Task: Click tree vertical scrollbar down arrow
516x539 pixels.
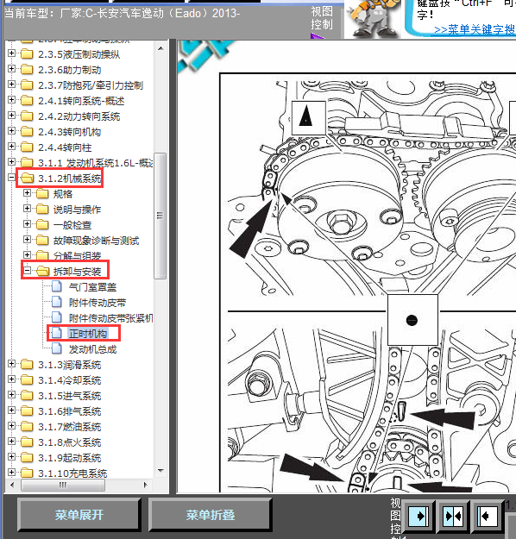Action: click(160, 470)
